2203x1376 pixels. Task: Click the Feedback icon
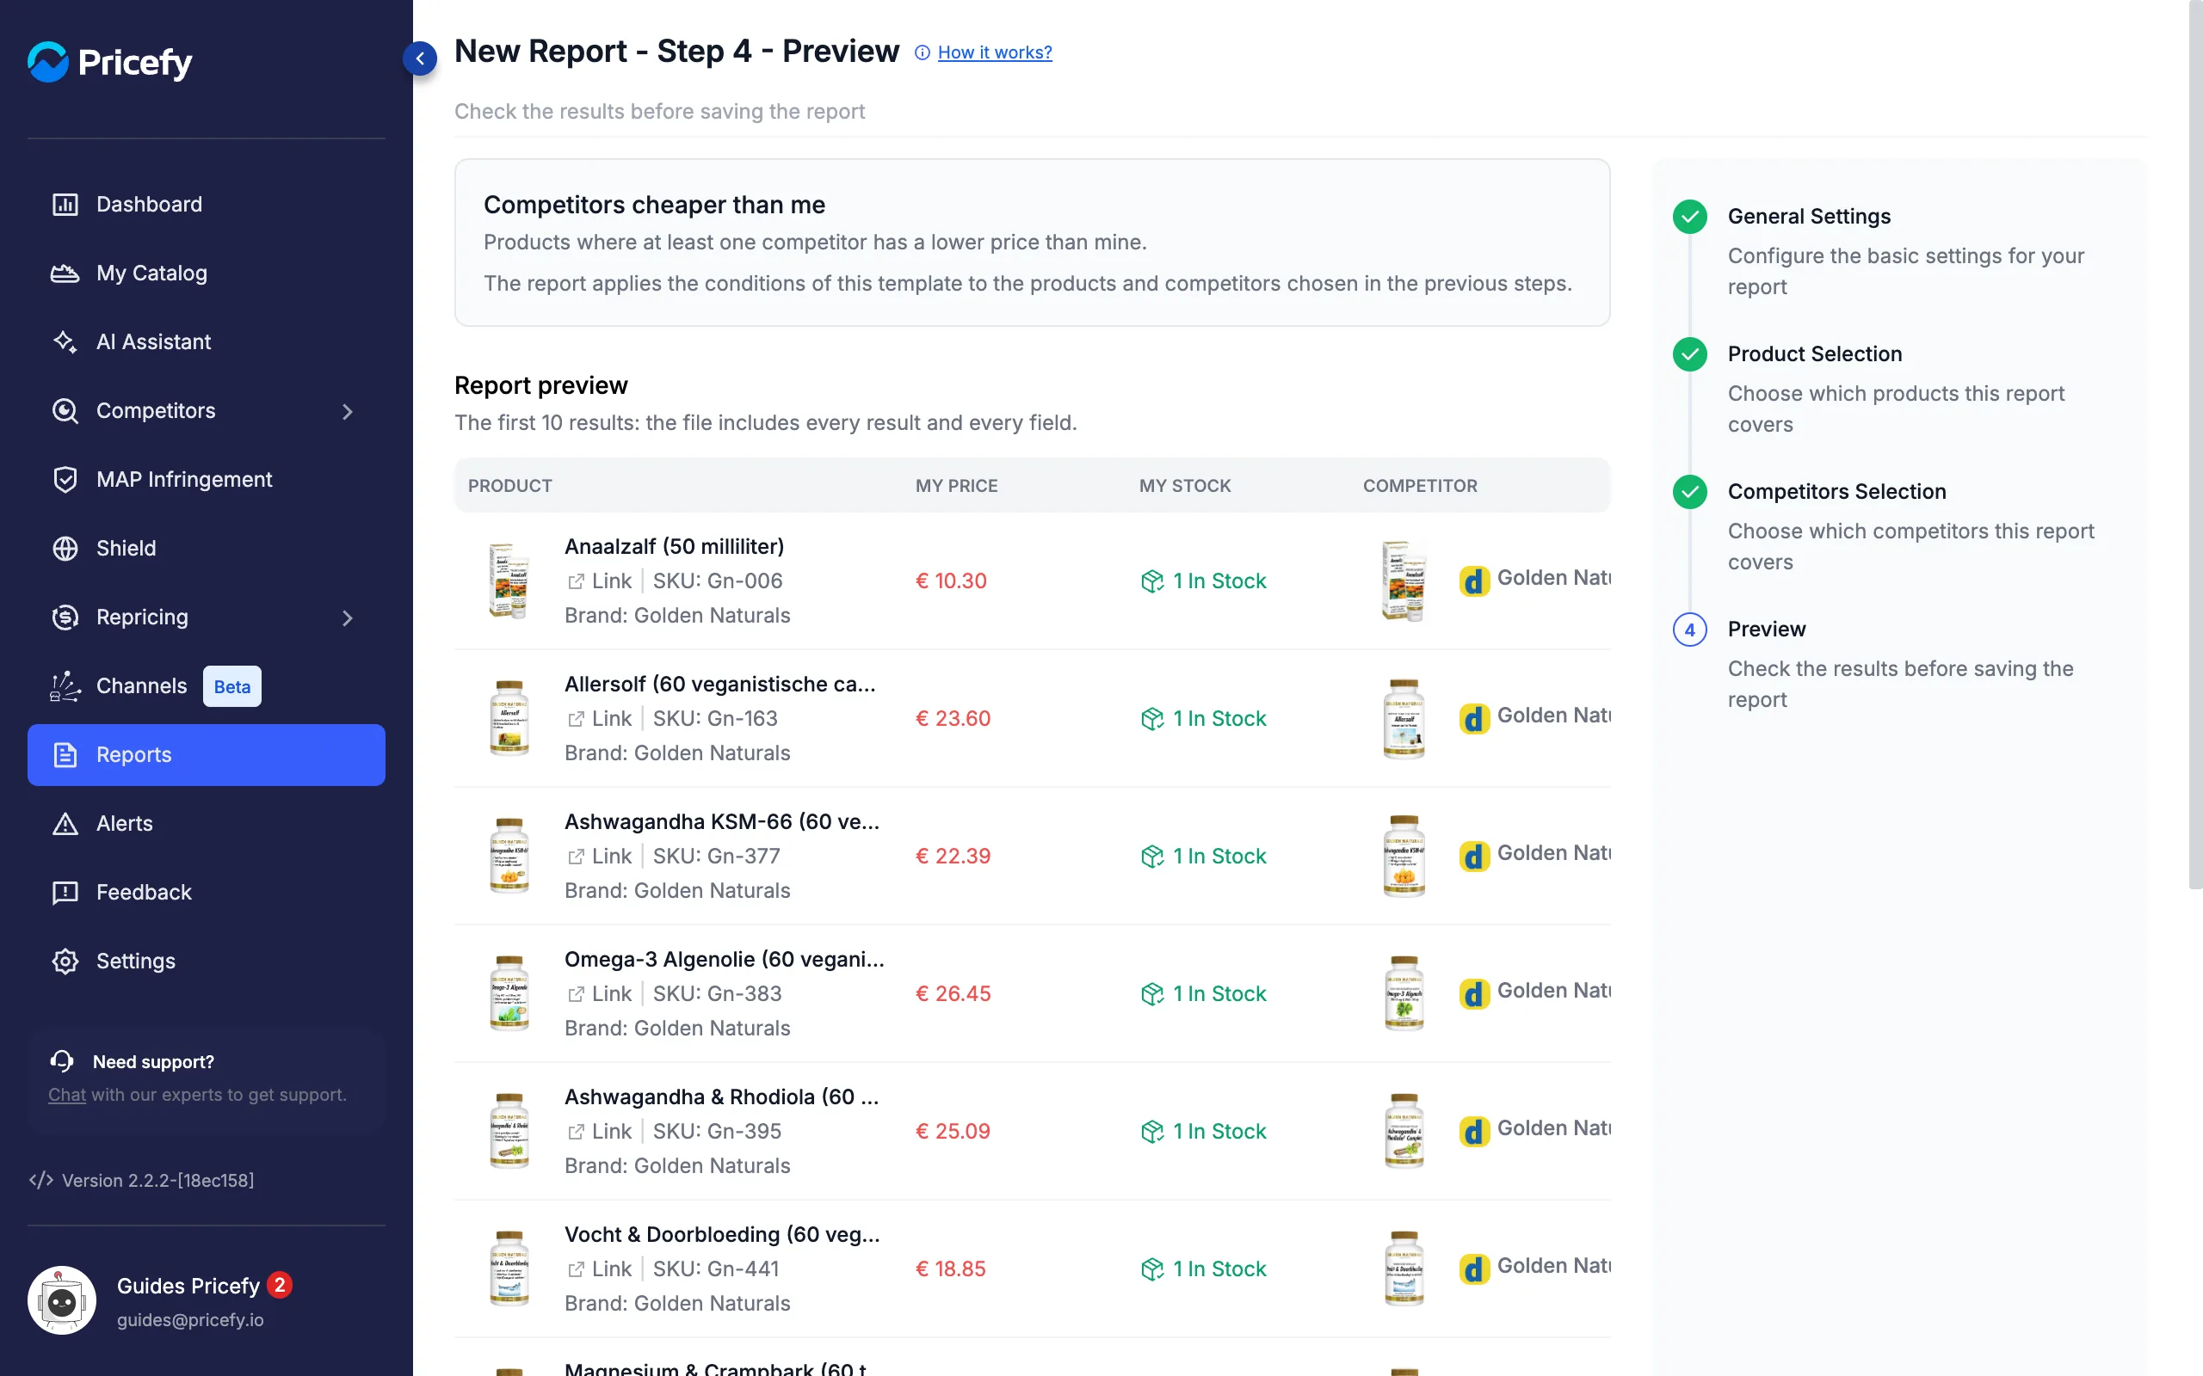[x=65, y=893]
